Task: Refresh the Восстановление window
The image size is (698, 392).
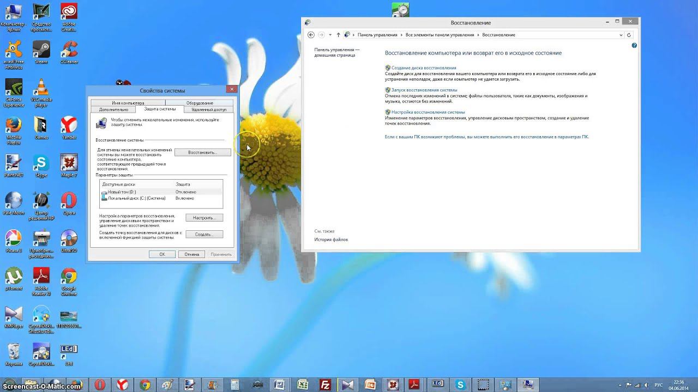Action: click(x=629, y=35)
